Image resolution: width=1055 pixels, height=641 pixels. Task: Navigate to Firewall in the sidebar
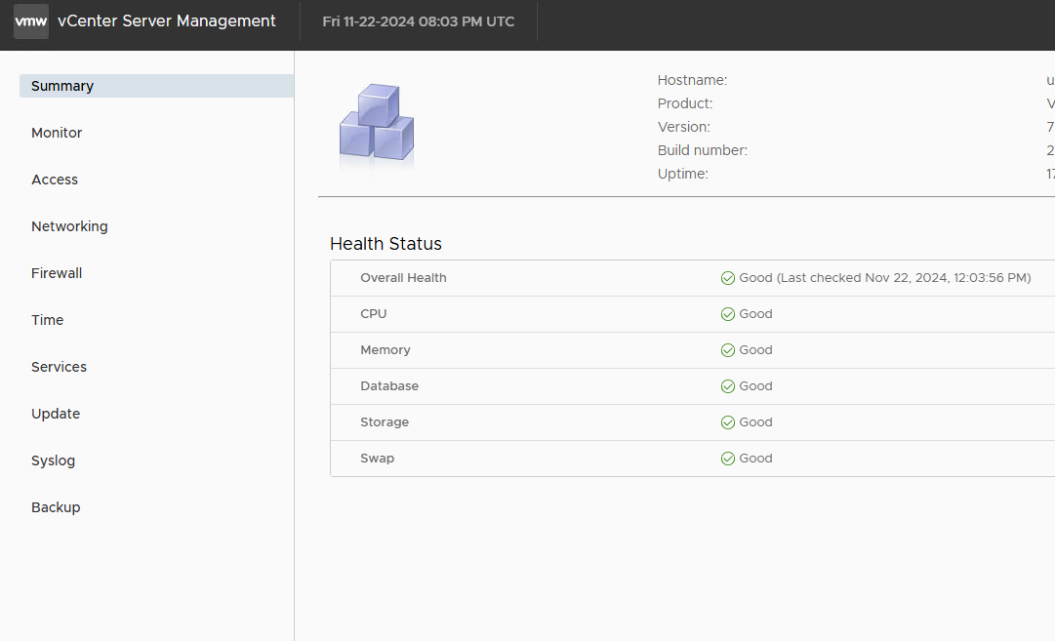point(57,273)
